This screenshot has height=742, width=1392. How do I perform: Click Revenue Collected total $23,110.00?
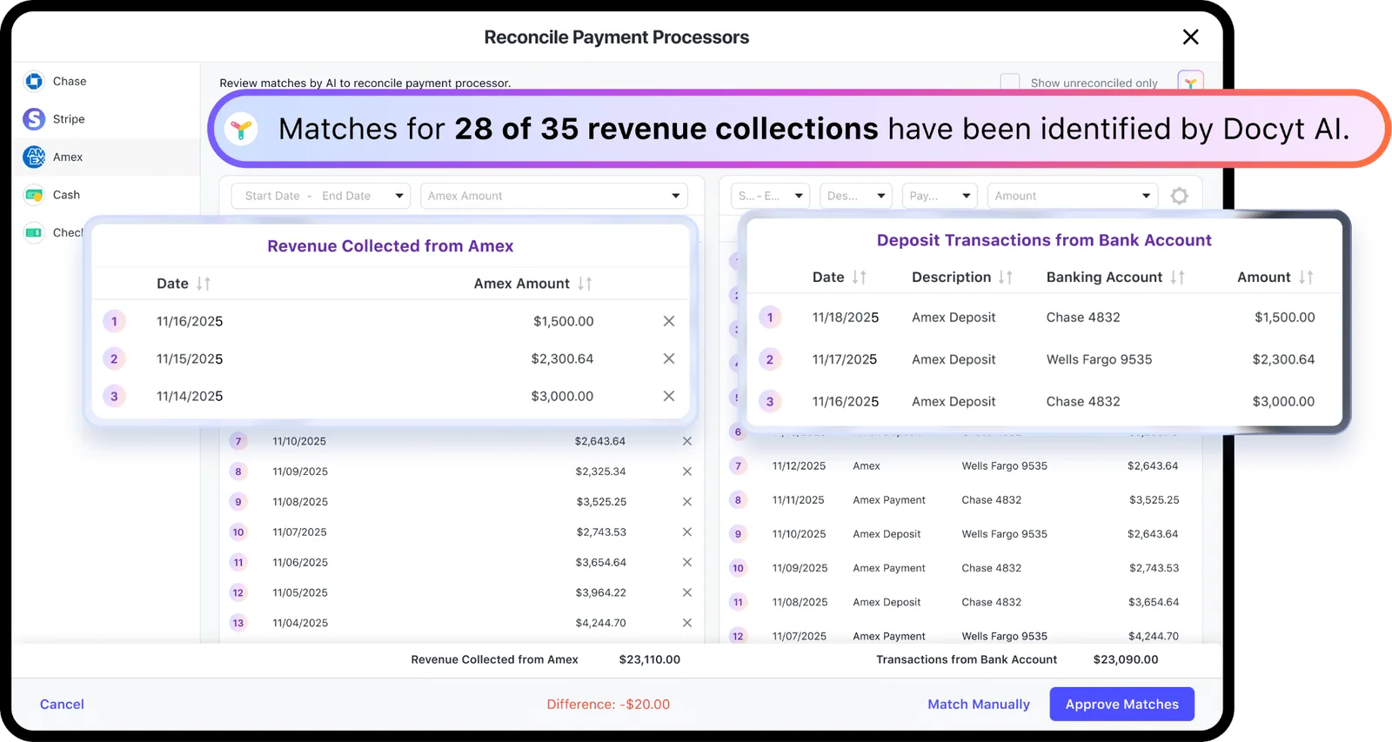pos(650,659)
